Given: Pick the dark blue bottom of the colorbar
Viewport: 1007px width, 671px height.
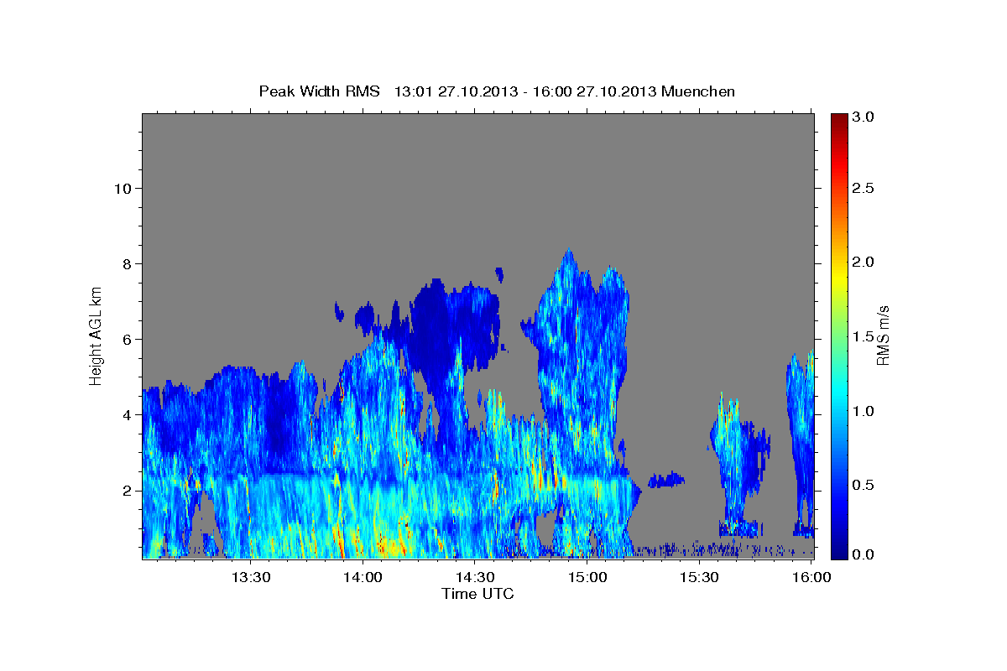Looking at the screenshot, I should pyautogui.click(x=838, y=551).
